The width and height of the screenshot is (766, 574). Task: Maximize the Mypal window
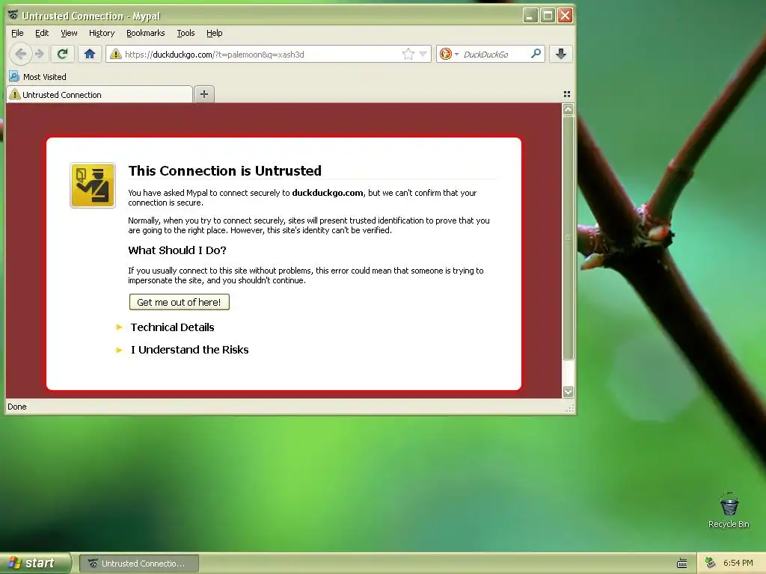548,16
